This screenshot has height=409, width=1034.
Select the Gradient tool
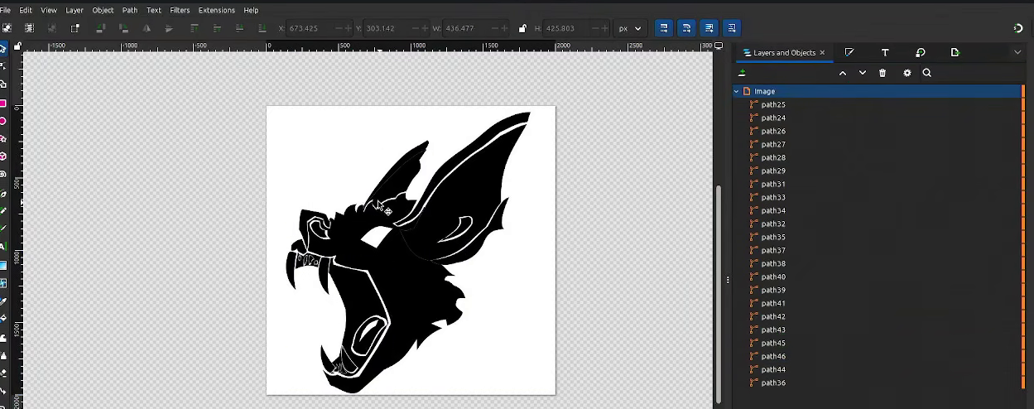pos(3,265)
